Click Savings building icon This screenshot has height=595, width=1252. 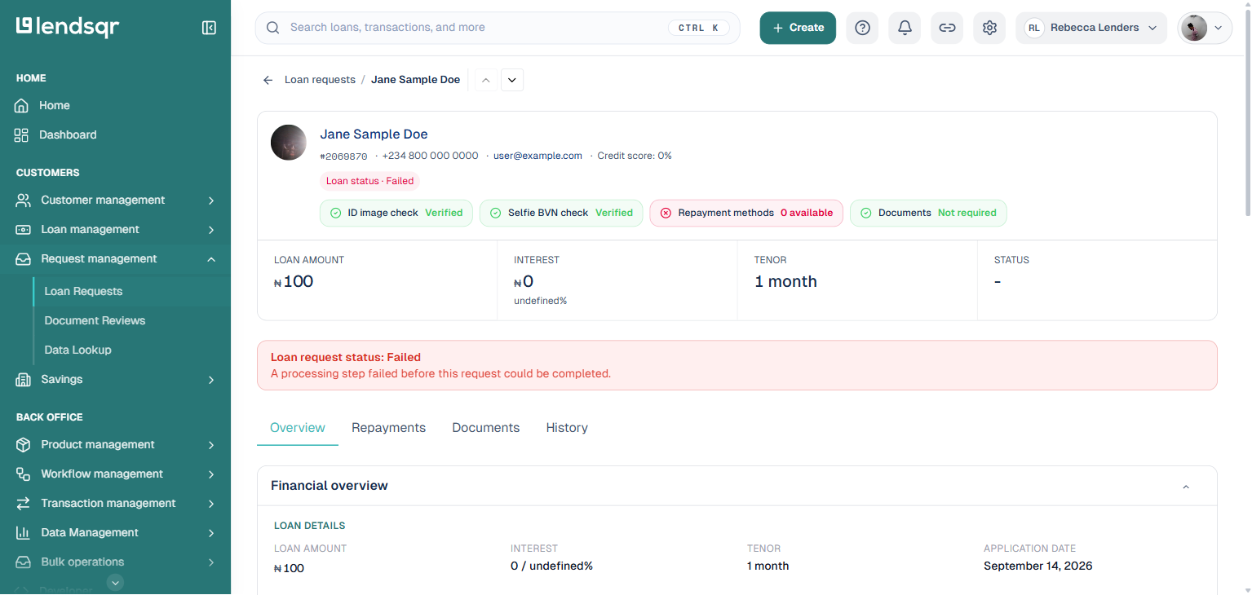tap(24, 380)
